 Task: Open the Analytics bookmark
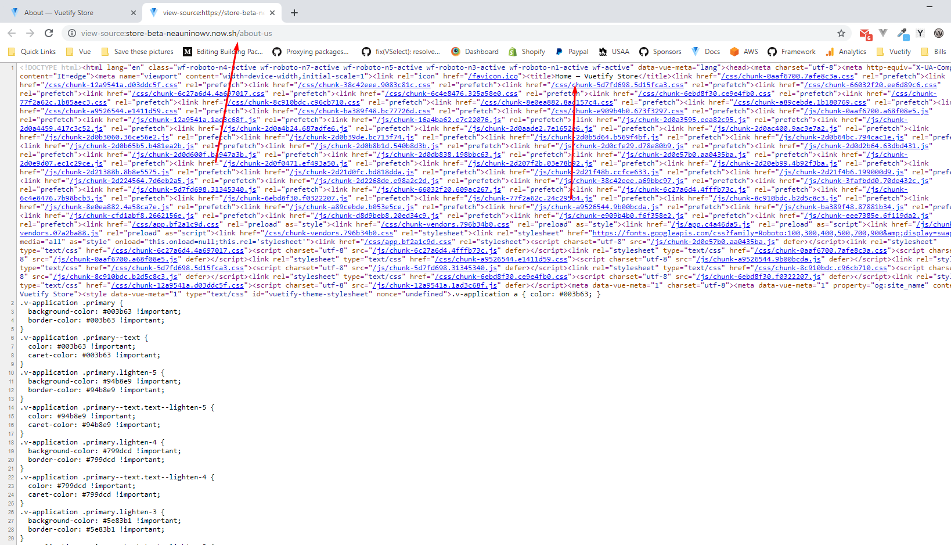846,52
